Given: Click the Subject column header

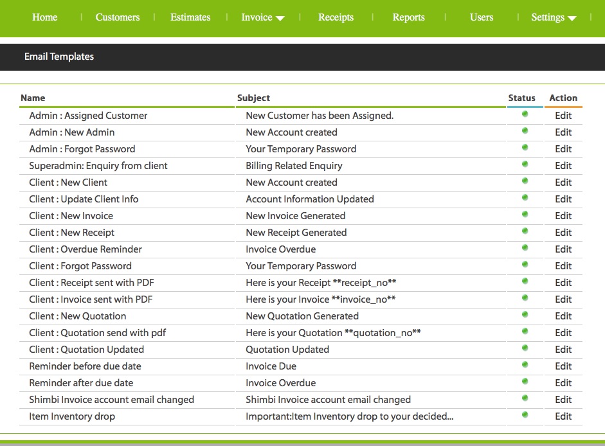Looking at the screenshot, I should point(253,98).
